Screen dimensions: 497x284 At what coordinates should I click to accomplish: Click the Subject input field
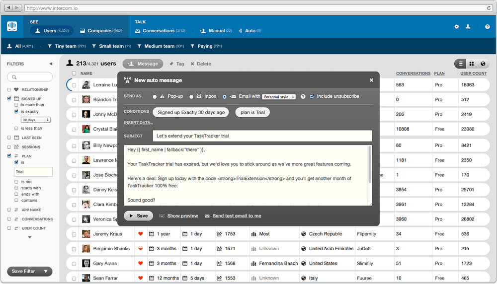click(x=262, y=136)
